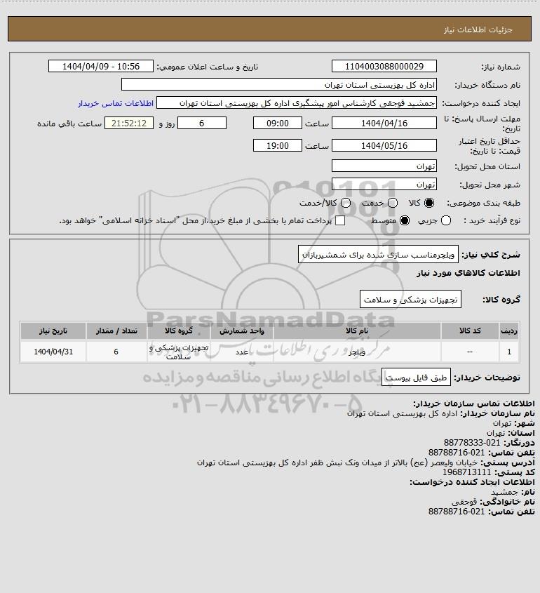Screen dimensions: 540x593
Task: Click the response deadline date 1404/04/16
Action: (384, 124)
